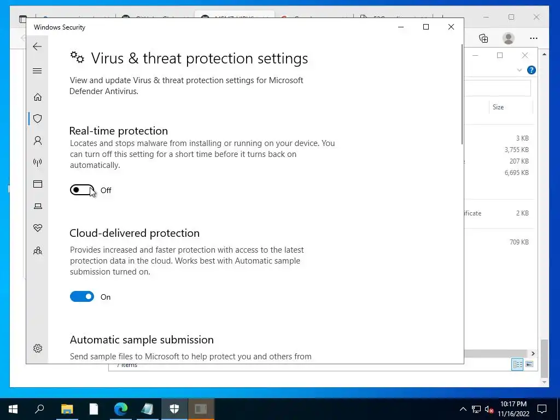
Task: Select Windows Security shield on the taskbar
Action: (x=174, y=409)
